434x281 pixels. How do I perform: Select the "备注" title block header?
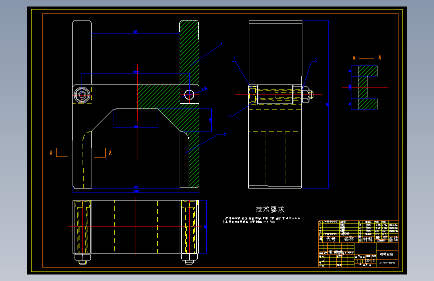393,239
